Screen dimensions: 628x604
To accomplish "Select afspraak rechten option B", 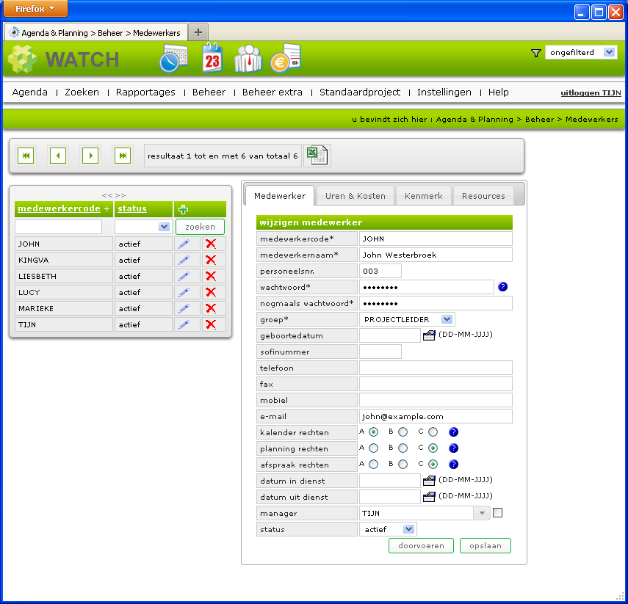I will point(403,465).
